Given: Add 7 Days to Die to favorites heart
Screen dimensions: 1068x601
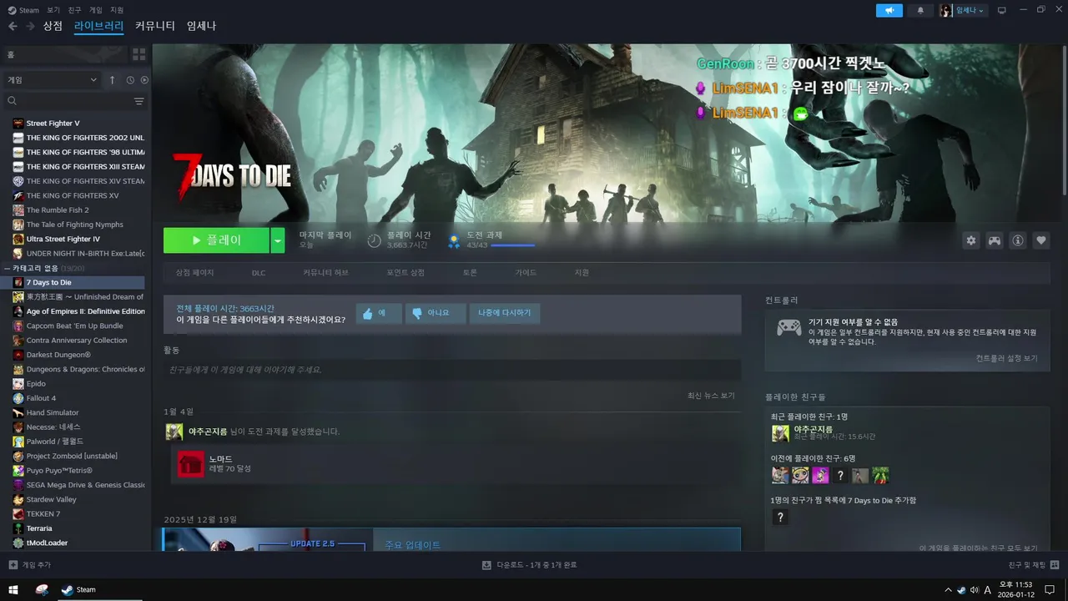Looking at the screenshot, I should [x=1041, y=240].
